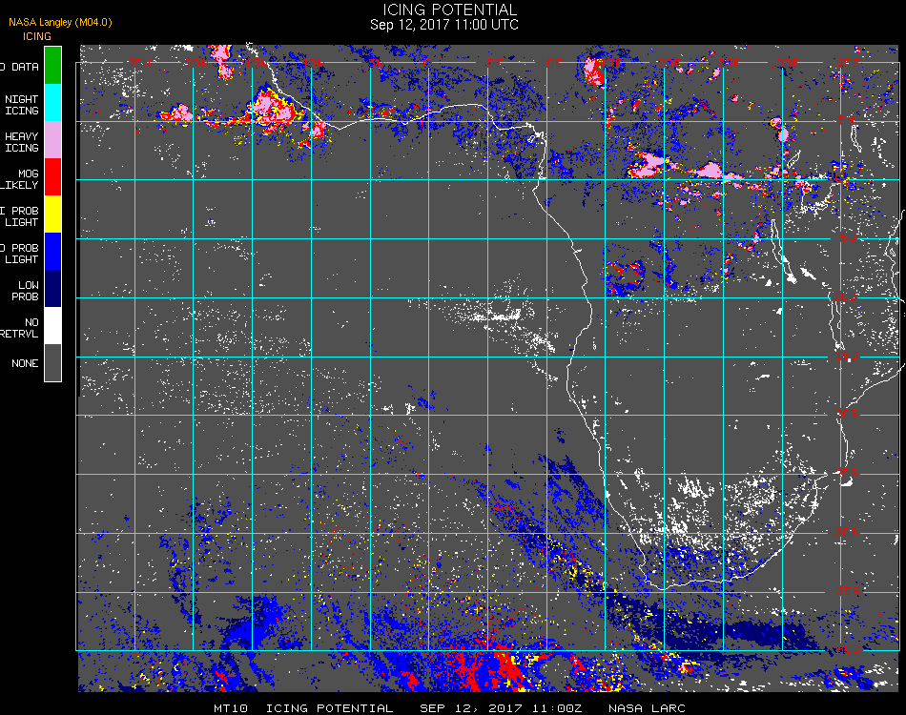Viewport: 906px width, 715px height.
Task: Click the gray None legend swatch
Action: (x=52, y=362)
